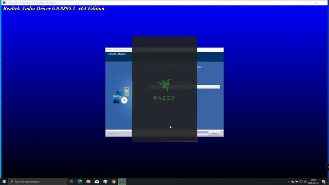This screenshot has height=185, width=329.
Task: Minimize the full-screen Realtek setup window
Action: pyautogui.click(x=308, y=3)
